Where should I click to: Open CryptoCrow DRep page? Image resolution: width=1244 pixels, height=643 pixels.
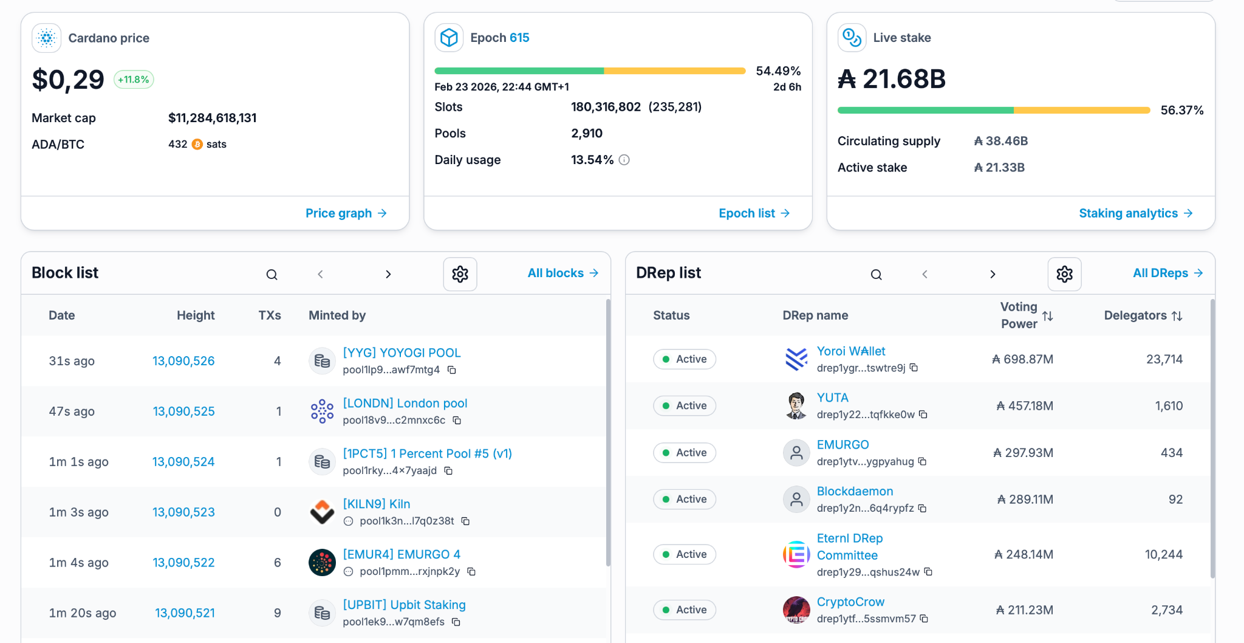click(x=850, y=602)
